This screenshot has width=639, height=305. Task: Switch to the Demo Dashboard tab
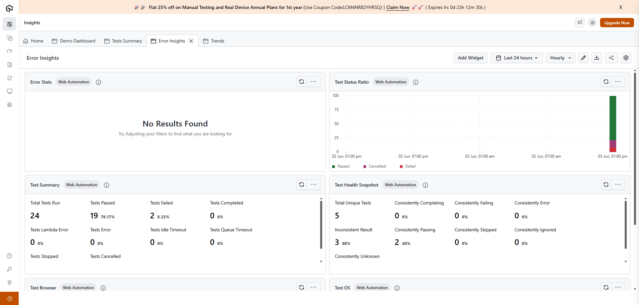pos(74,41)
